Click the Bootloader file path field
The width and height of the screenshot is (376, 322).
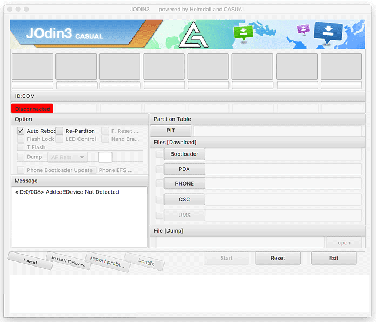click(283, 154)
